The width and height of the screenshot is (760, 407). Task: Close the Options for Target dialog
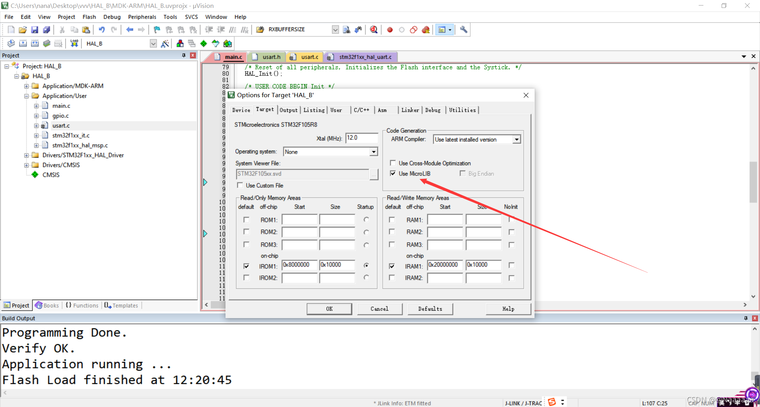click(x=526, y=95)
